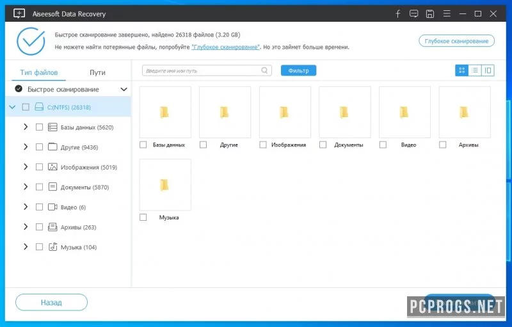The image size is (512, 327).
Task: Open the Другие folder thumbnail
Action: coord(225,112)
